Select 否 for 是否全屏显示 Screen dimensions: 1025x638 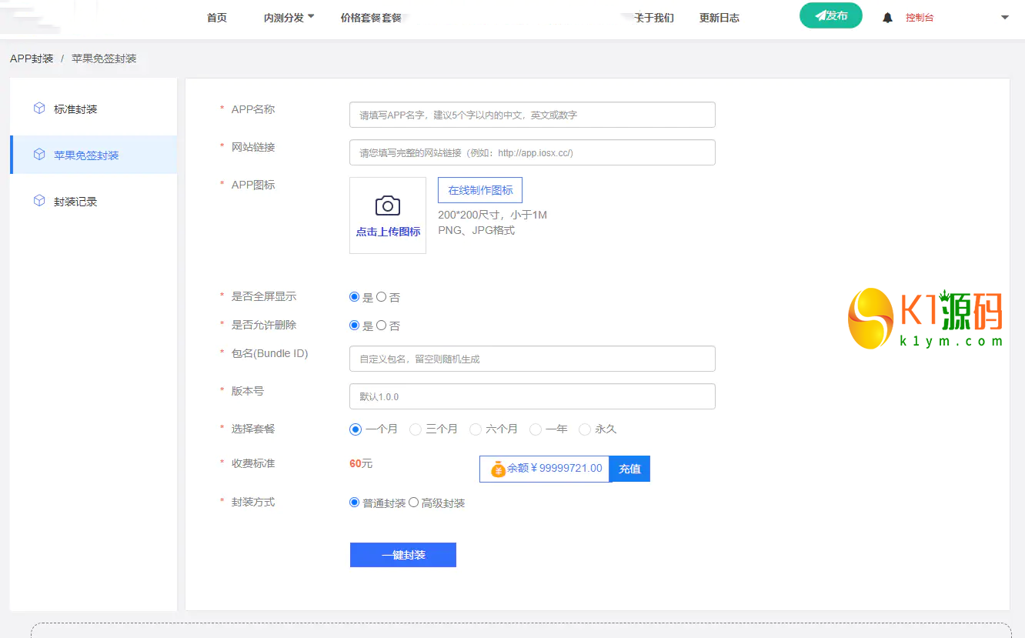(382, 297)
